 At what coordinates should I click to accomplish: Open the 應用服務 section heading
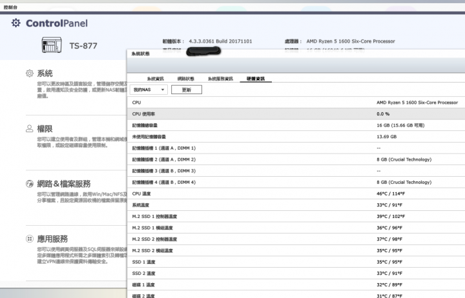[x=52, y=239]
